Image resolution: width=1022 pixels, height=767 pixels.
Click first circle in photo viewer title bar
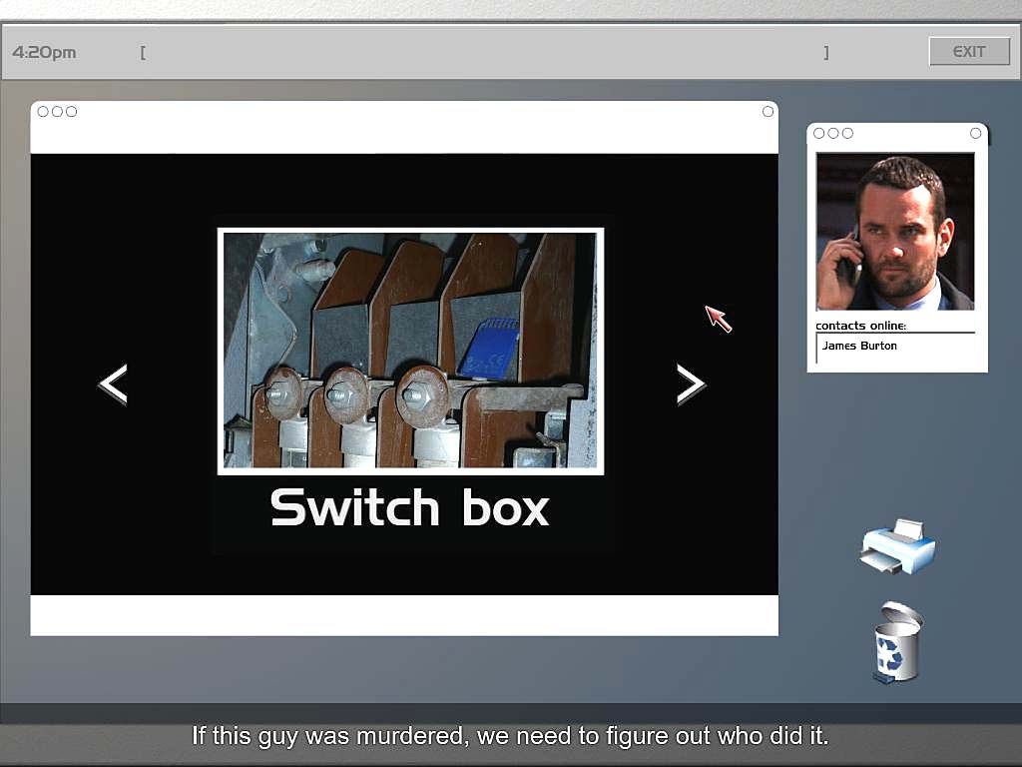point(43,111)
